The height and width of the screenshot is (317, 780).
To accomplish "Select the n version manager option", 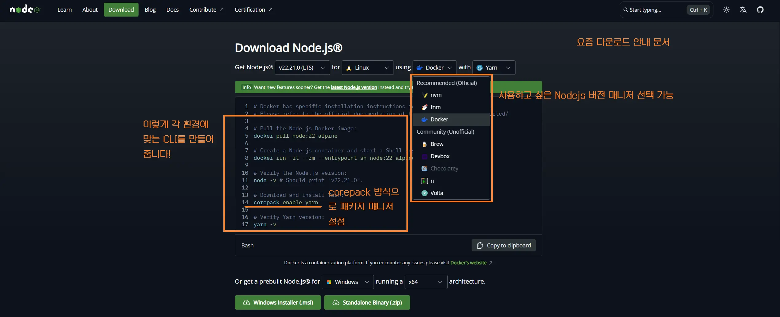I will 451,181.
